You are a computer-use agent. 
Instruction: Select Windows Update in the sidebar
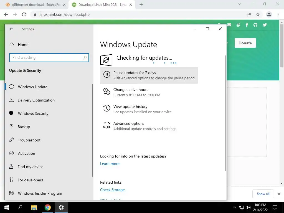point(49,87)
